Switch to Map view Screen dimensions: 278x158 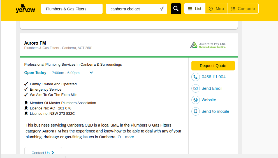[x=216, y=9]
